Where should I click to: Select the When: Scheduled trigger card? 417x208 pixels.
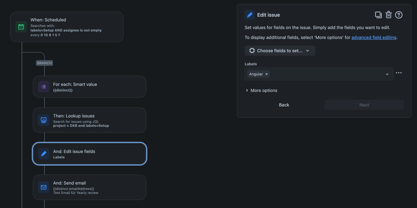coord(67,27)
